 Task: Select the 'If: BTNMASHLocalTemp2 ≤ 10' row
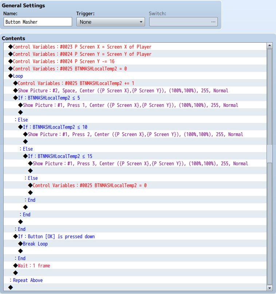pos(135,127)
